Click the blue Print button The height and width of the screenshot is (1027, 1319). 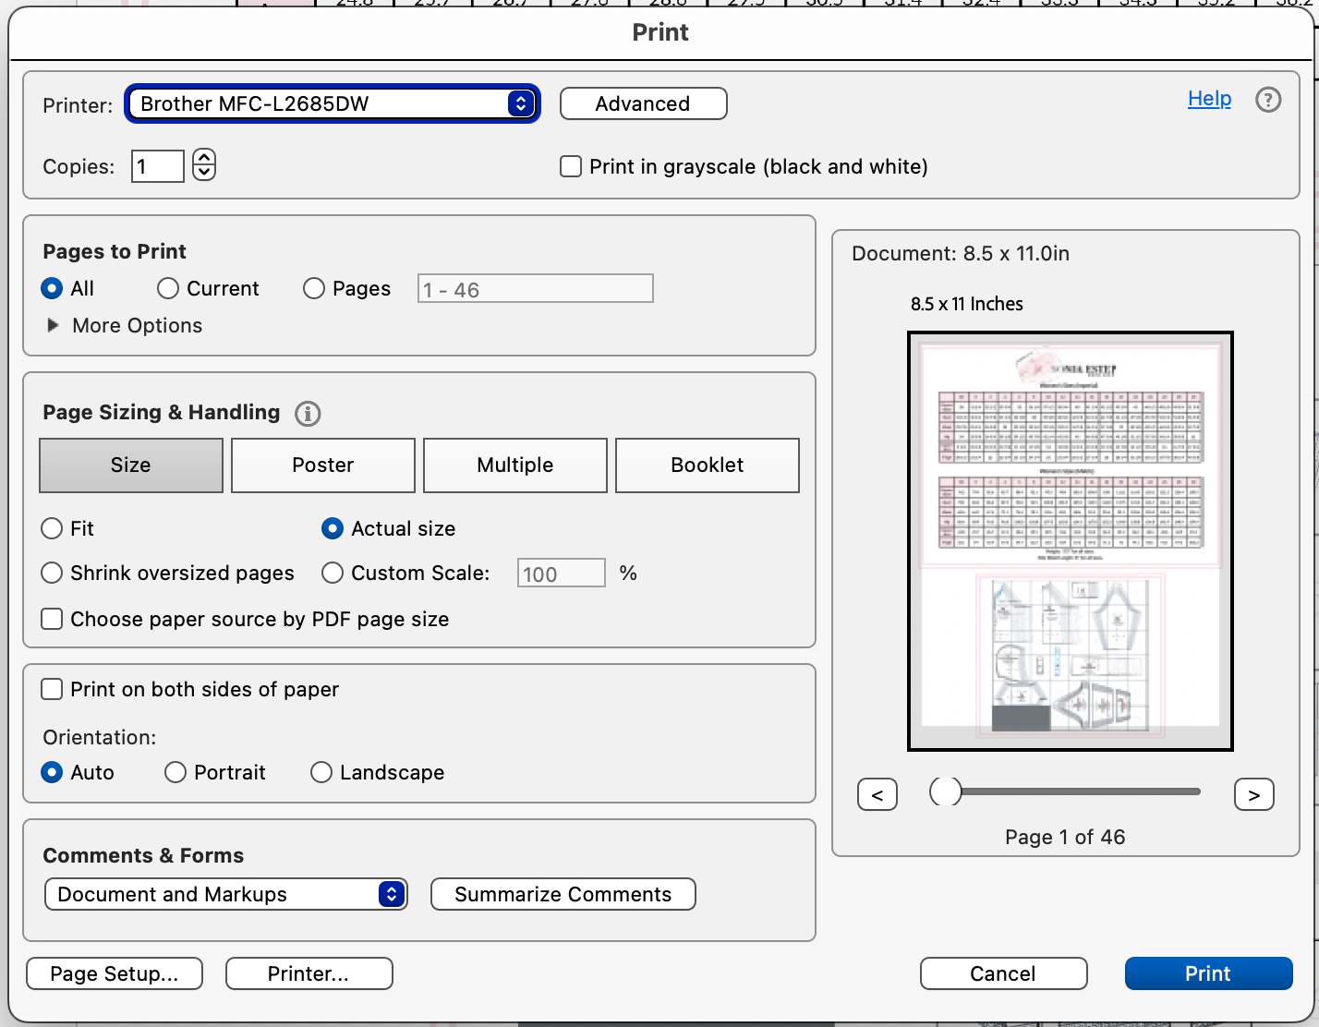[1207, 973]
